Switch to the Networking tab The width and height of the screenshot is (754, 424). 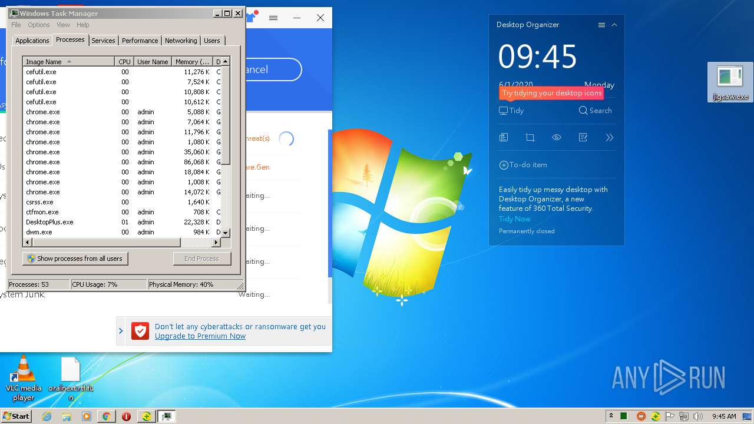[x=181, y=41]
